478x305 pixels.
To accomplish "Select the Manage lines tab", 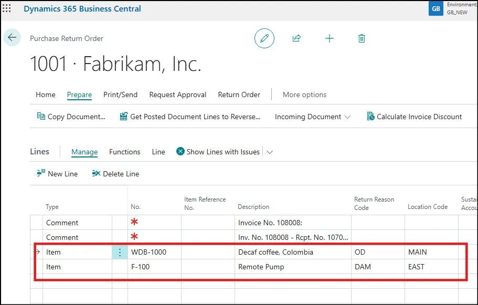I will click(x=84, y=152).
